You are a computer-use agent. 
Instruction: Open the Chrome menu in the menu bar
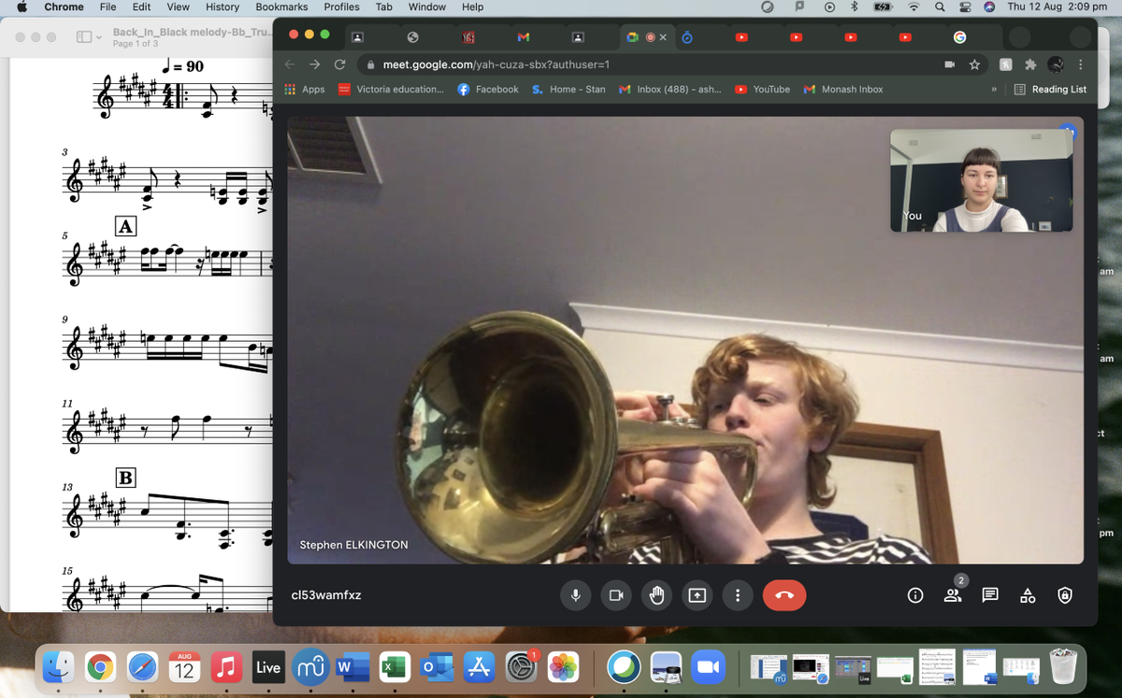click(64, 7)
